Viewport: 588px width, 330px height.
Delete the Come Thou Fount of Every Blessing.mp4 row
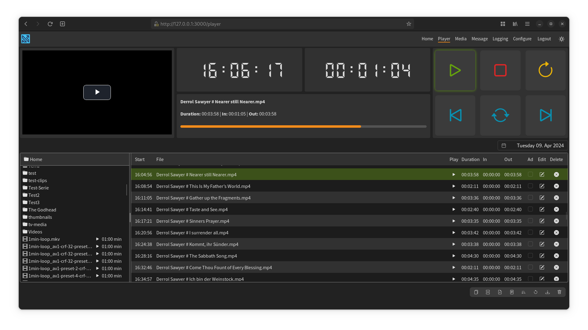click(x=556, y=267)
